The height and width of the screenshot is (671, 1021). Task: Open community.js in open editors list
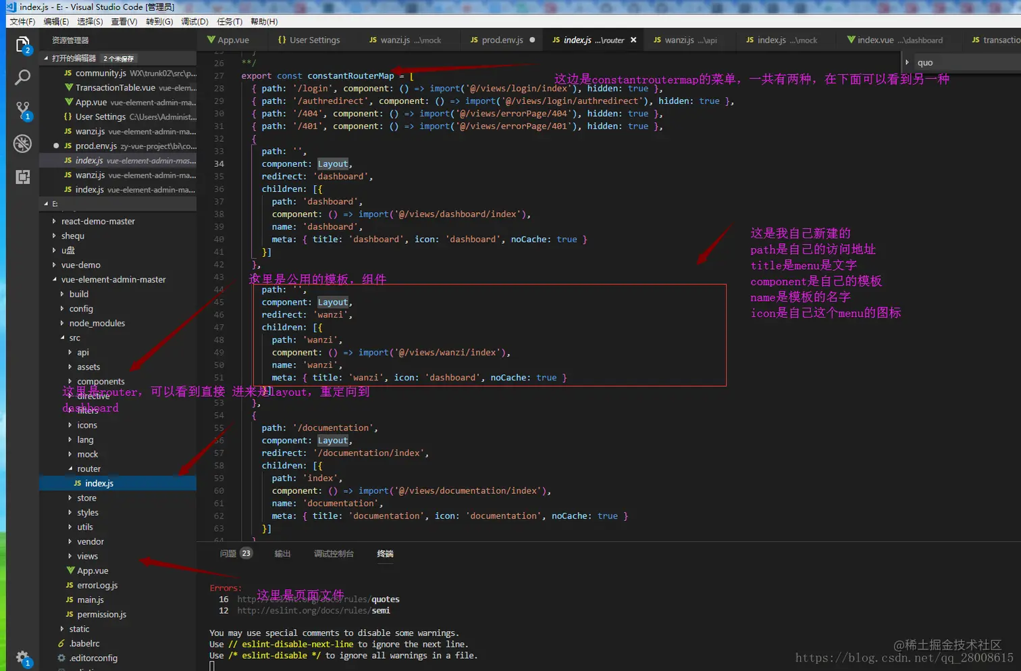click(118, 73)
